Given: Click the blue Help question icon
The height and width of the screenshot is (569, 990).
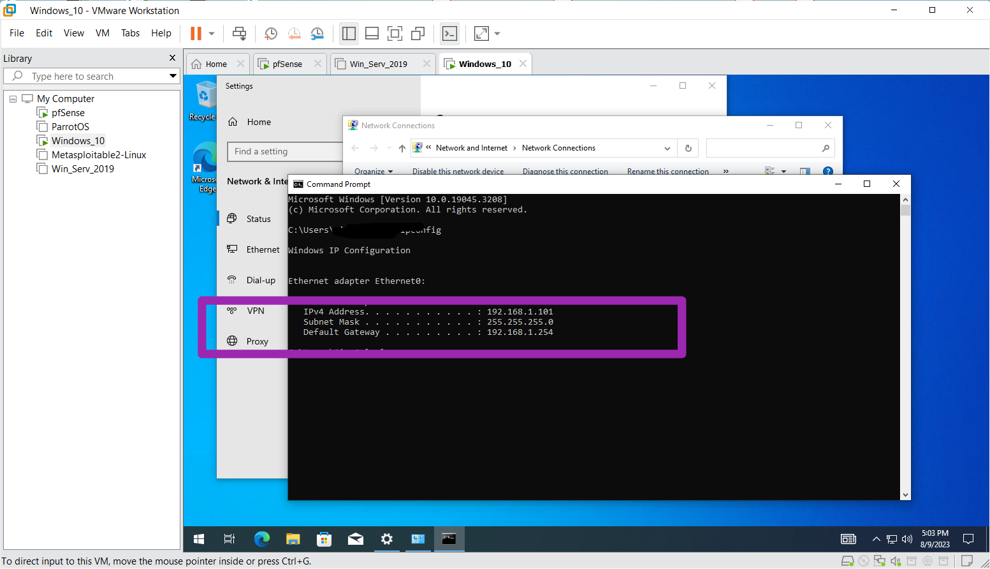Looking at the screenshot, I should [828, 171].
